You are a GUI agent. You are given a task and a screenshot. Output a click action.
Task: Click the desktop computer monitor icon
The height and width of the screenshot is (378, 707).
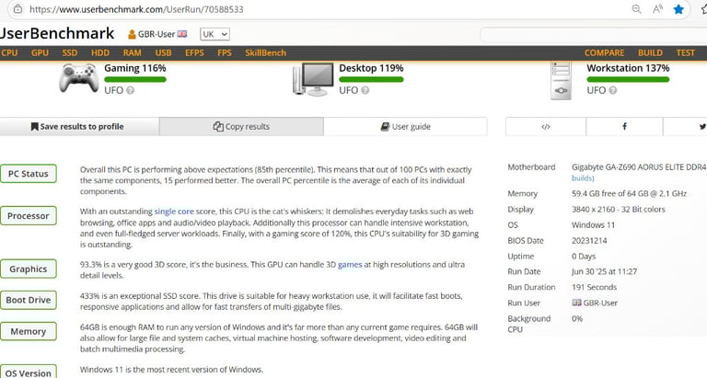tap(313, 79)
